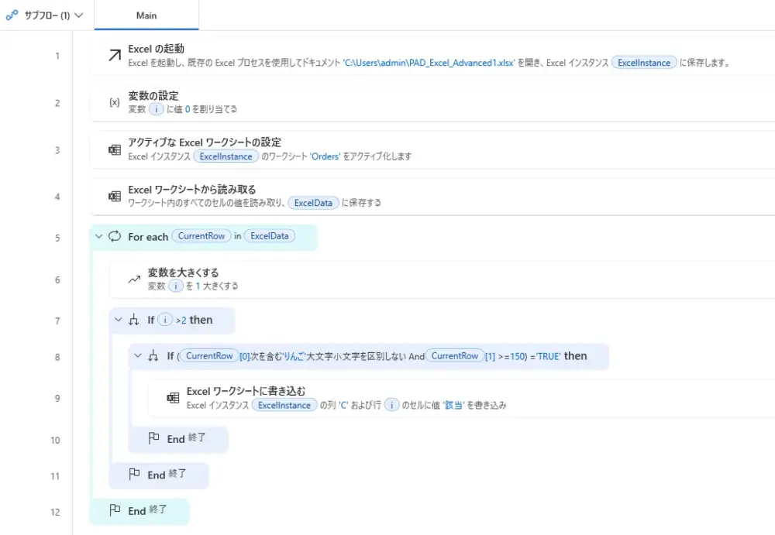
Task: Click the active worksheet Excel icon
Action: point(114,149)
